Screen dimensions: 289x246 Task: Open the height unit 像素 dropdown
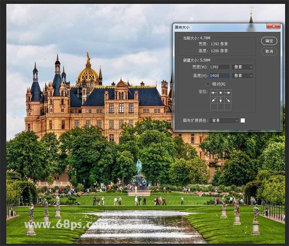pyautogui.click(x=242, y=75)
